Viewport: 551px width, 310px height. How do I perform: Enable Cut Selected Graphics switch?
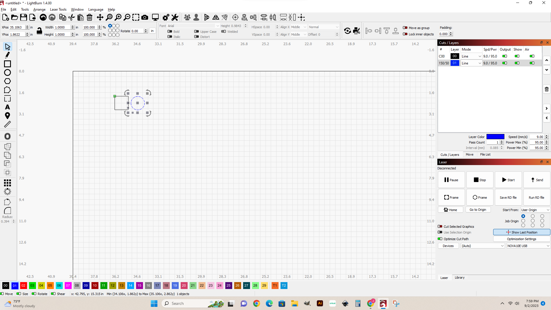coord(440,227)
